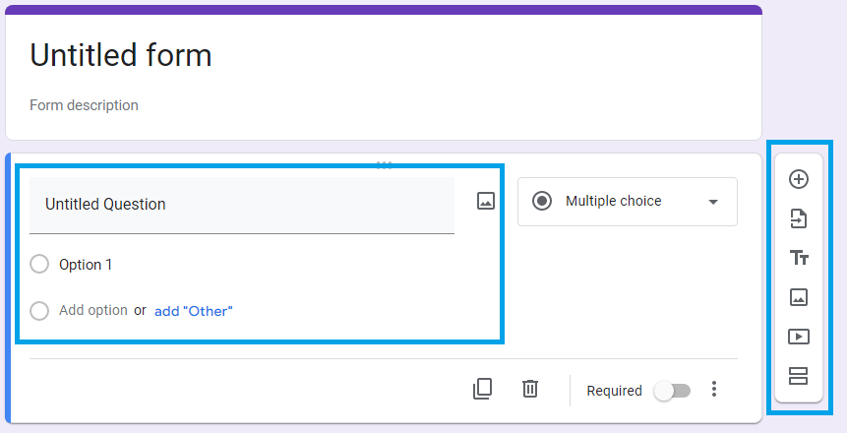The height and width of the screenshot is (433, 847).
Task: Click the Add image sidebar icon
Action: pyautogui.click(x=799, y=297)
